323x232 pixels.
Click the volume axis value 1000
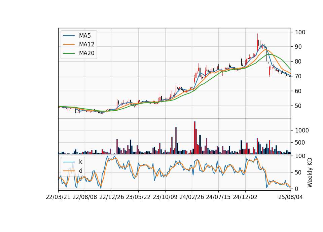pyautogui.click(x=302, y=130)
